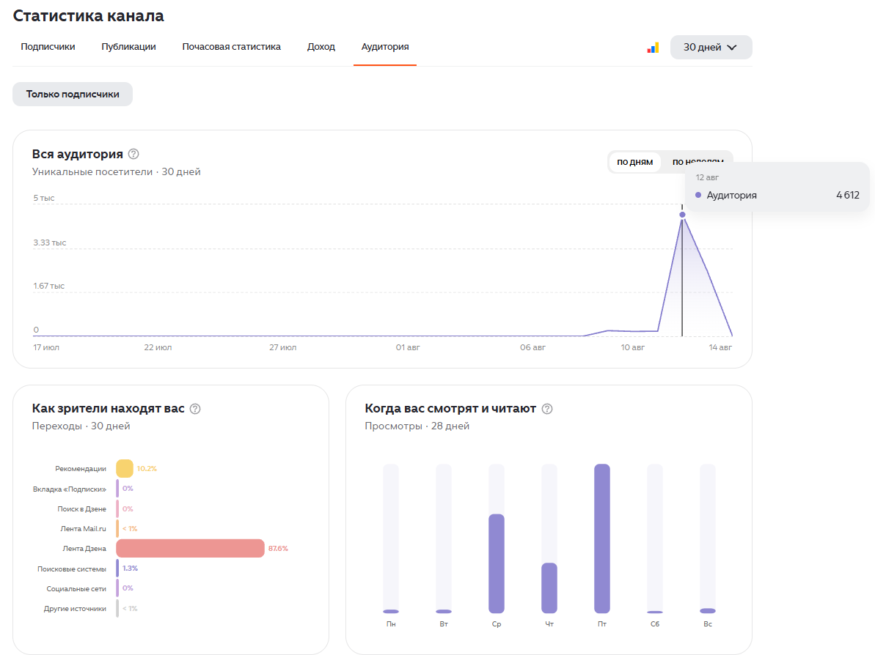875x655 pixels.
Task: Toggle the Только подписчики filter
Action: pos(73,95)
